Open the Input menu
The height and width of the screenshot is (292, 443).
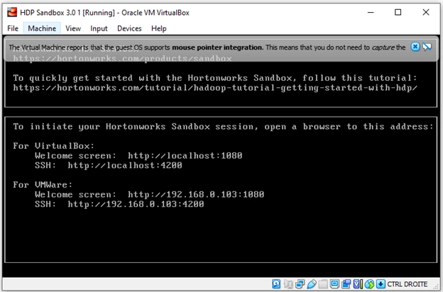click(99, 28)
